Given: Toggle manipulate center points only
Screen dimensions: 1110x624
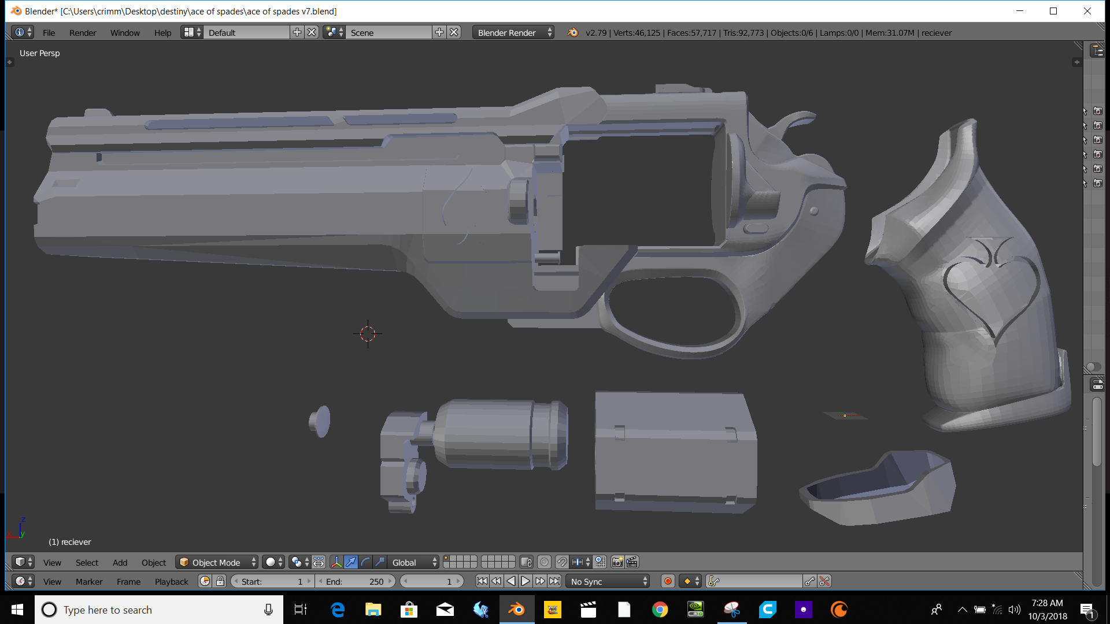Looking at the screenshot, I should pyautogui.click(x=319, y=562).
